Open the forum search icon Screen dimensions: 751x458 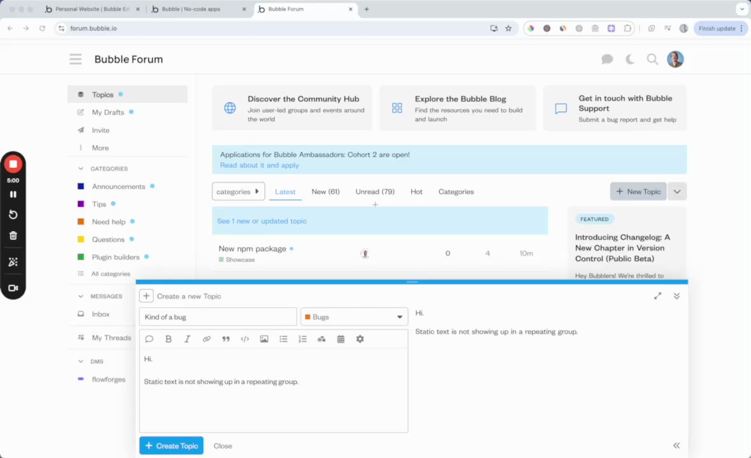click(652, 59)
